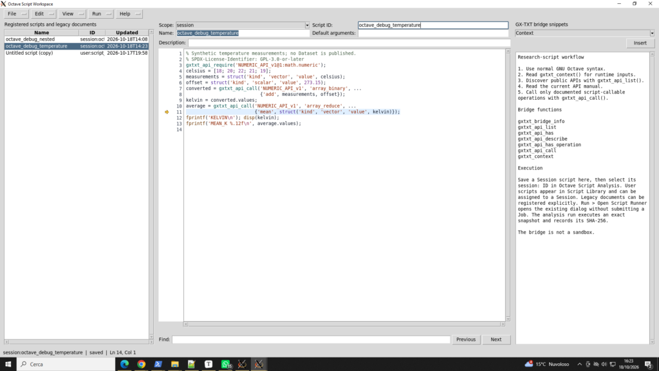This screenshot has height=371, width=659.
Task: Find the previous match
Action: (x=466, y=339)
